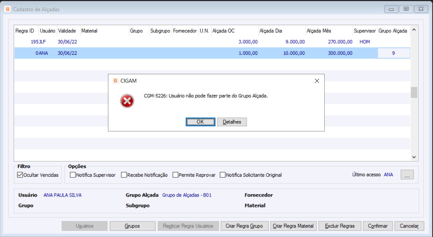Click the 1.000,00 Alçada OC value
This screenshot has width=433, height=237.
pos(248,53)
